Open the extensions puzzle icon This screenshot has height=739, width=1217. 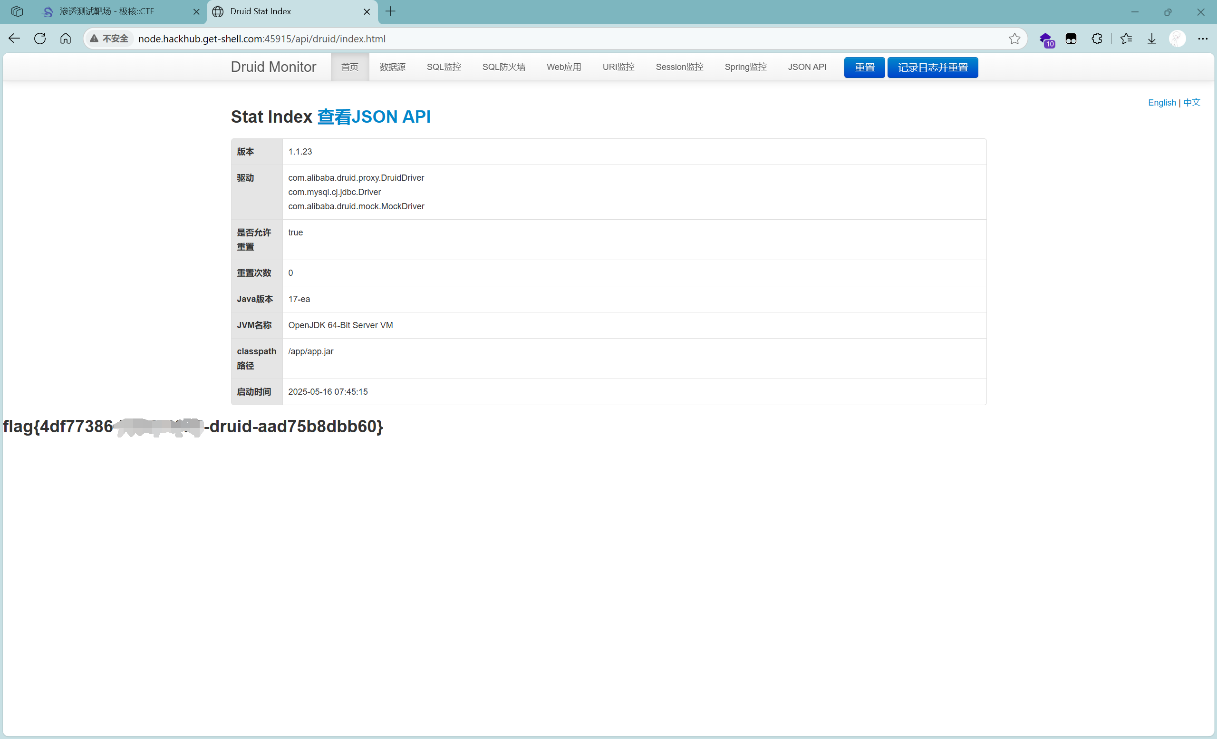(1096, 39)
